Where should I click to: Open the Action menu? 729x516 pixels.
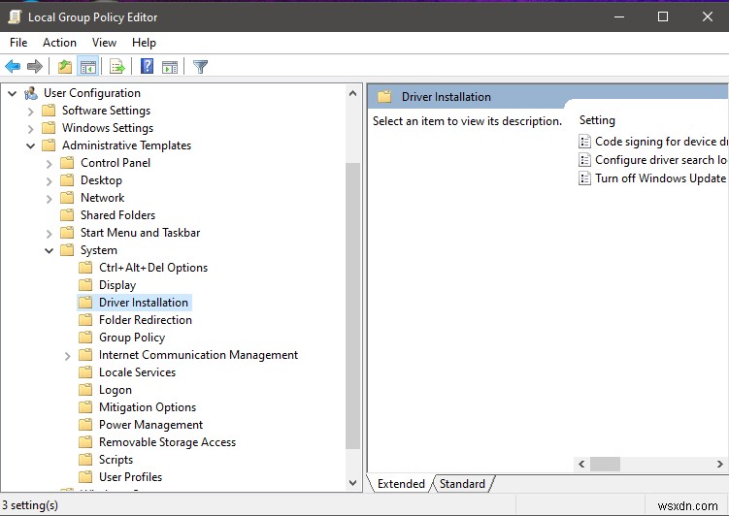59,43
